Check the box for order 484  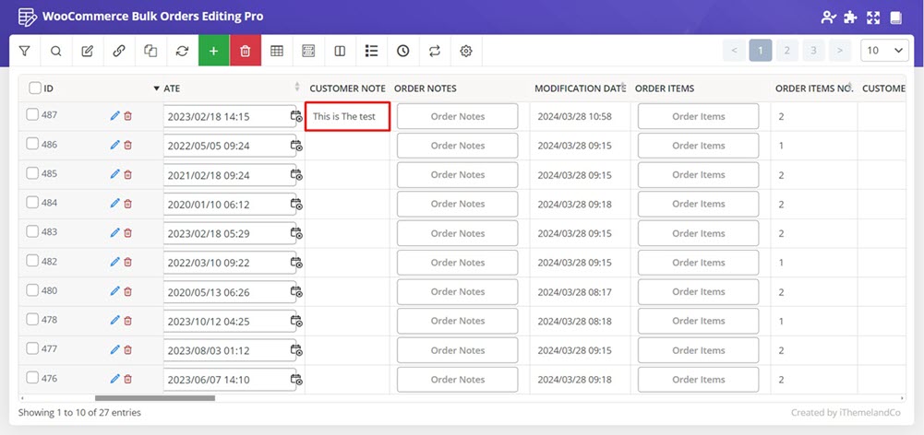tap(31, 203)
